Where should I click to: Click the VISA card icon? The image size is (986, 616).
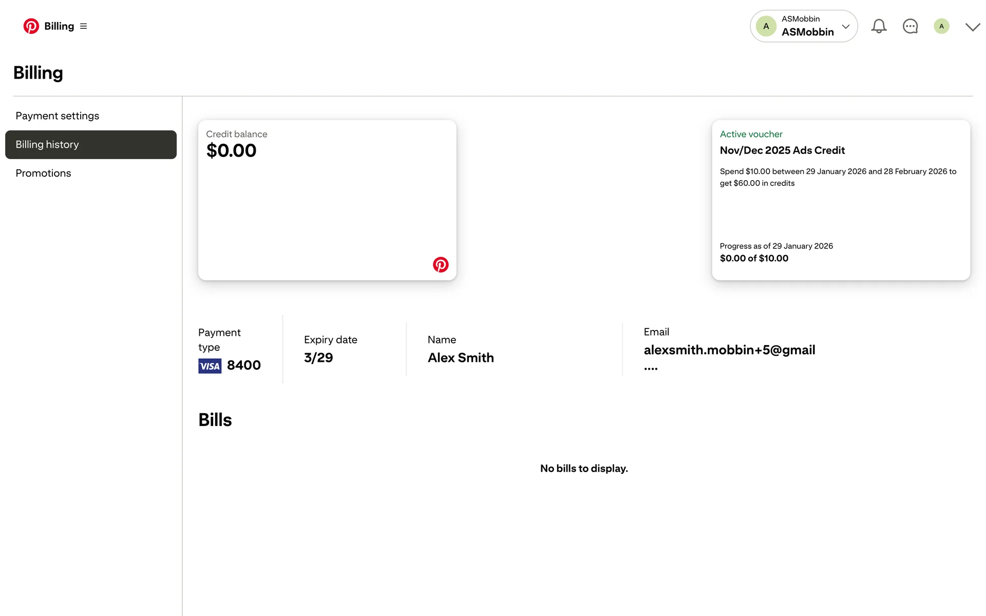(x=210, y=366)
